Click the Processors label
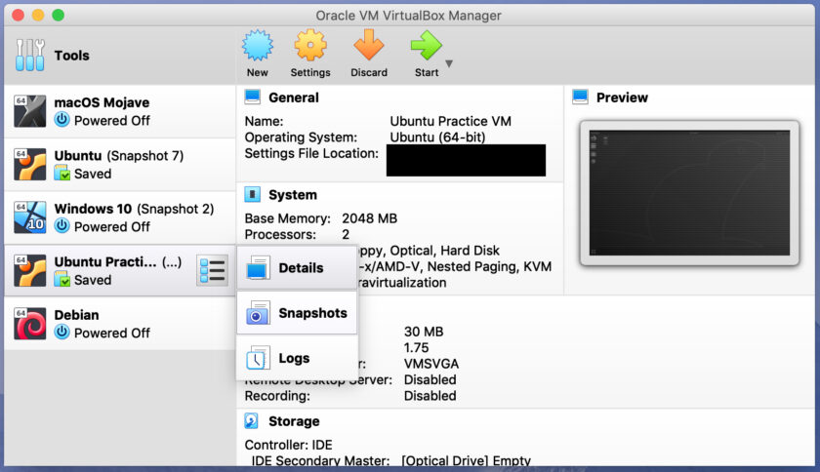 (x=280, y=235)
